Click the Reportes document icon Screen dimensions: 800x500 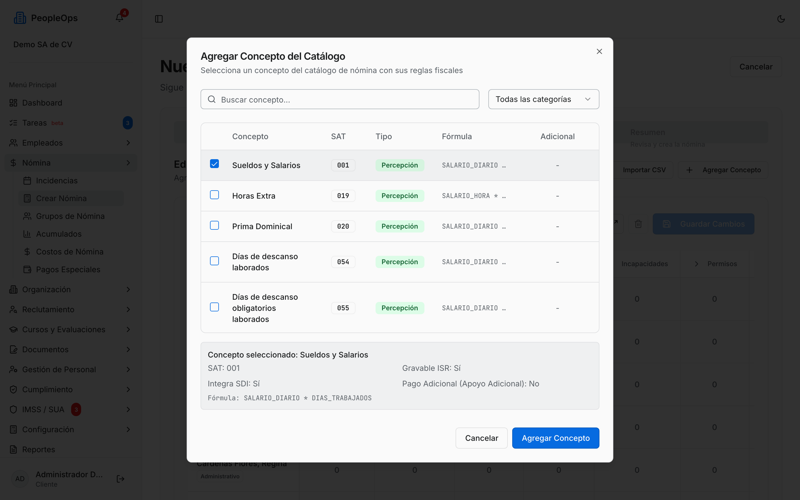(13, 449)
